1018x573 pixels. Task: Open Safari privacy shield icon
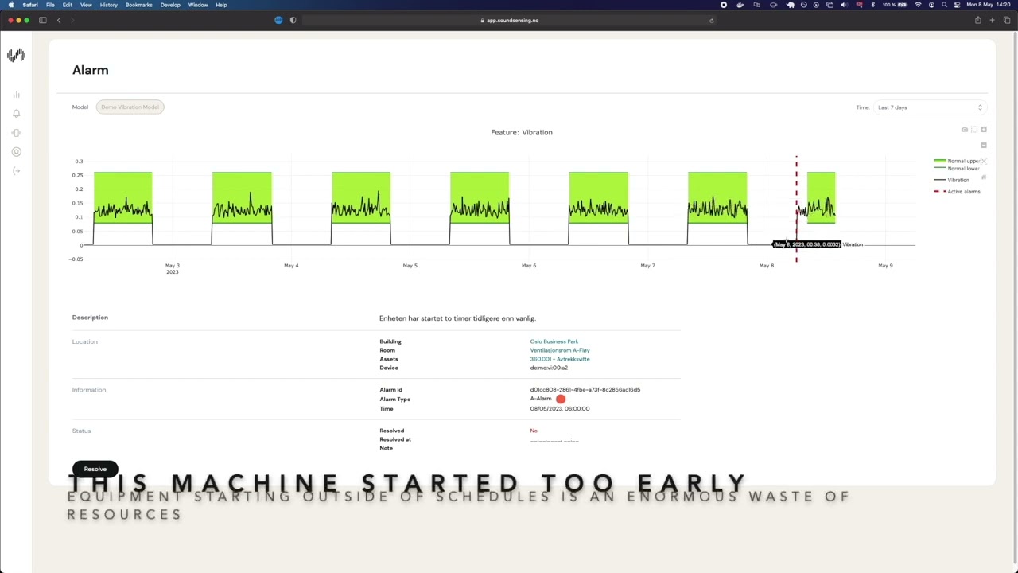(293, 20)
